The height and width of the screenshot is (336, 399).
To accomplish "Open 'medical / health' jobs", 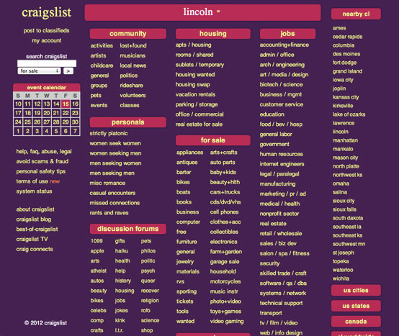I will [x=279, y=204].
